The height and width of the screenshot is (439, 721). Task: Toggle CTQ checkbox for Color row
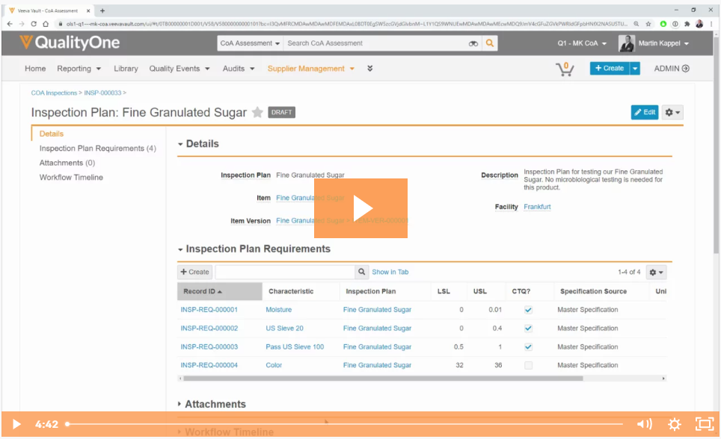(528, 366)
